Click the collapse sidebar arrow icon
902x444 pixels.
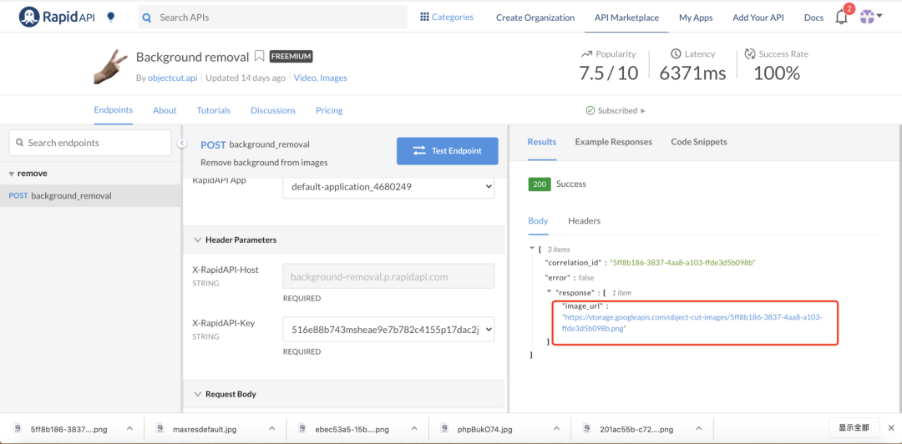tap(182, 144)
